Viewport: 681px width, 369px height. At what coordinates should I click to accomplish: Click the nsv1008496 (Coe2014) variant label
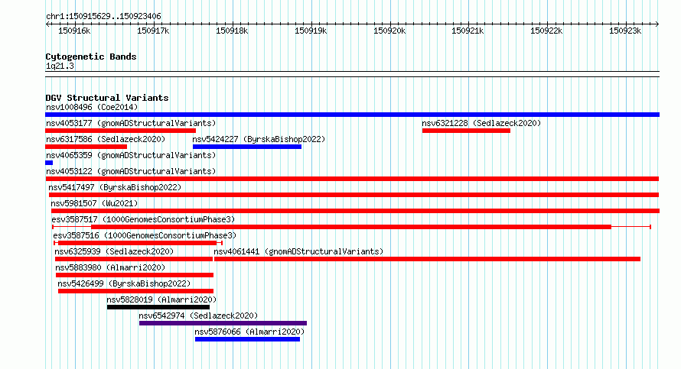pos(92,107)
